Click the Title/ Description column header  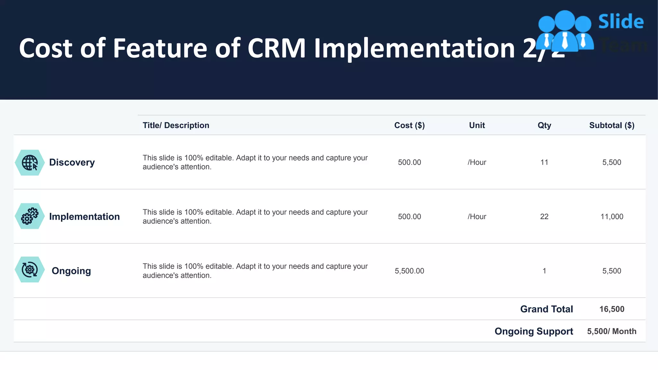click(x=176, y=125)
